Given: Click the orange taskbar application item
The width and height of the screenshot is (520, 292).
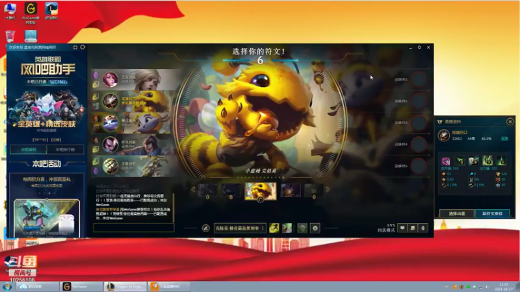Looking at the screenshot, I should pyautogui.click(x=169, y=287).
